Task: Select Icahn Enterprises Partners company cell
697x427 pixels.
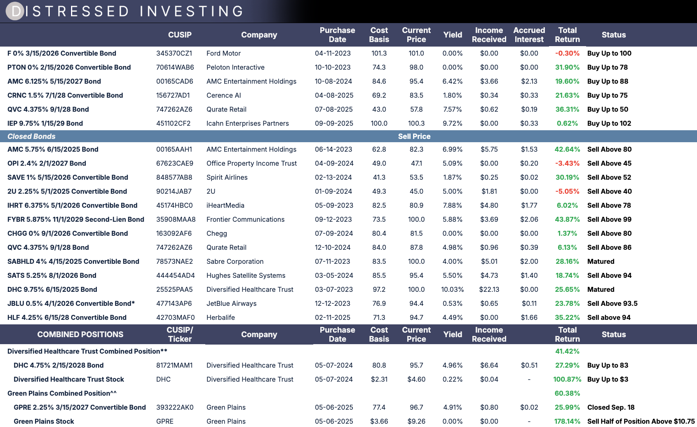Action: [248, 123]
